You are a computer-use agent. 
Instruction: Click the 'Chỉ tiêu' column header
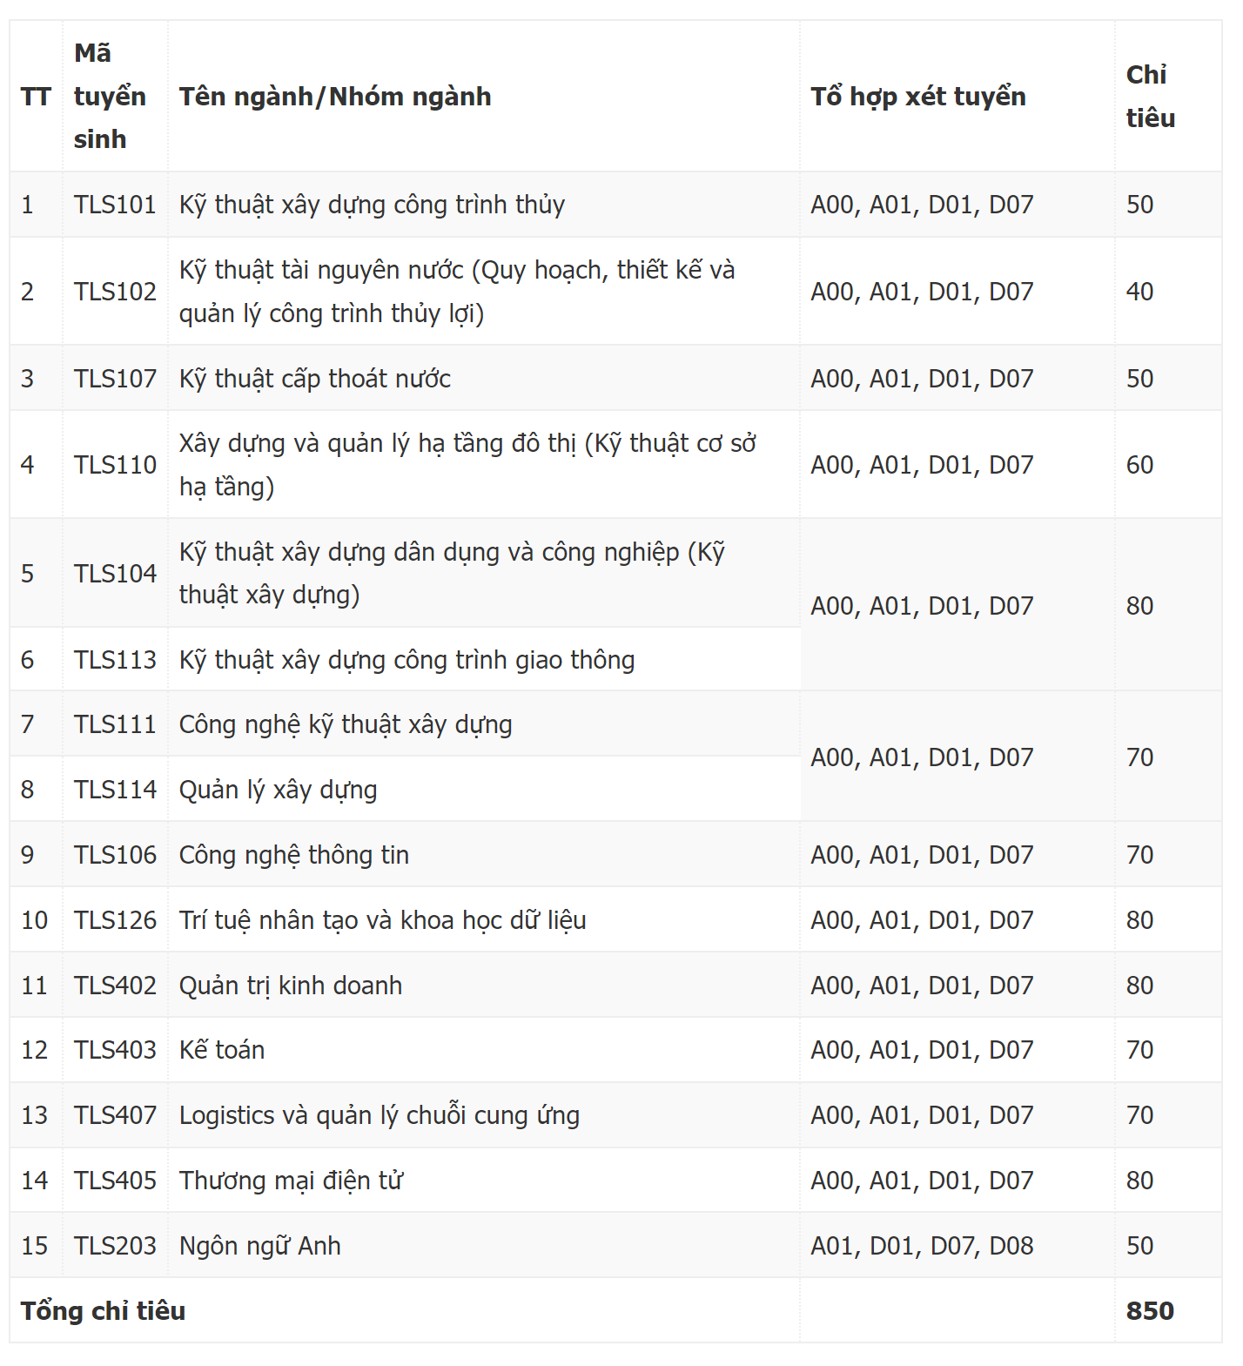coord(1150,97)
